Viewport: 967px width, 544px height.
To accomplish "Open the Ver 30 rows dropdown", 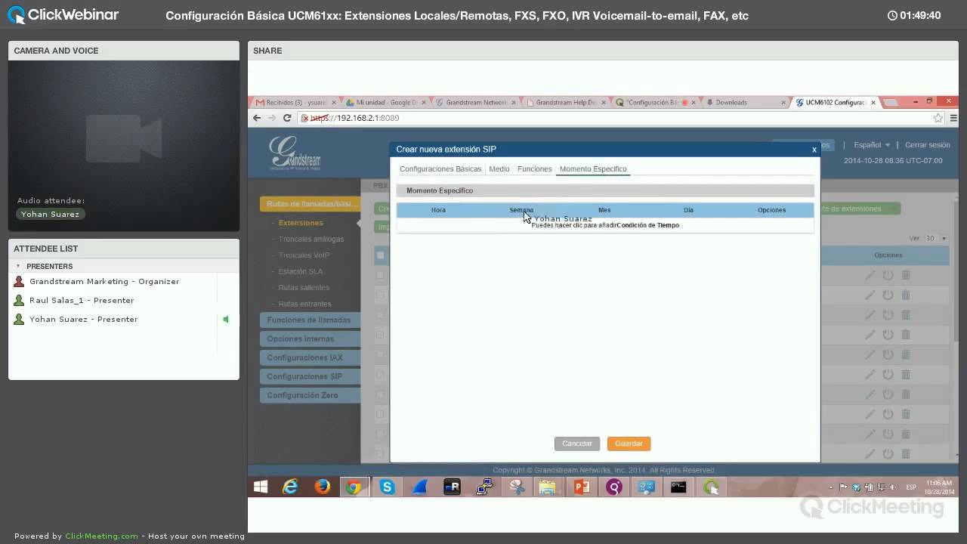I will click(935, 238).
